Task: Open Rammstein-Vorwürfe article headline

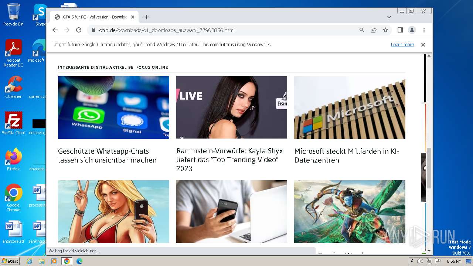Action: pyautogui.click(x=229, y=160)
